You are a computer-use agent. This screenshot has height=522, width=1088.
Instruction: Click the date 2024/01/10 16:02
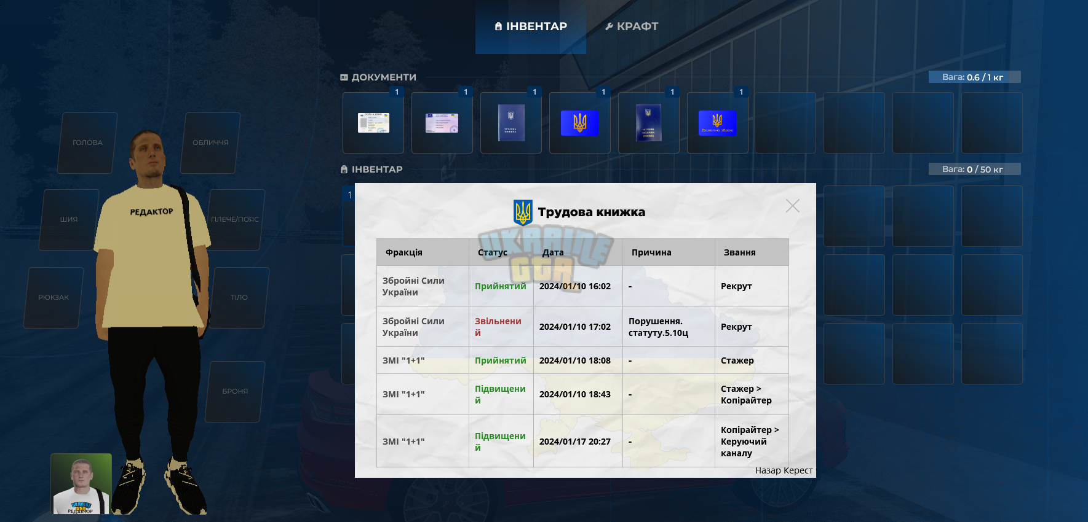tap(575, 286)
